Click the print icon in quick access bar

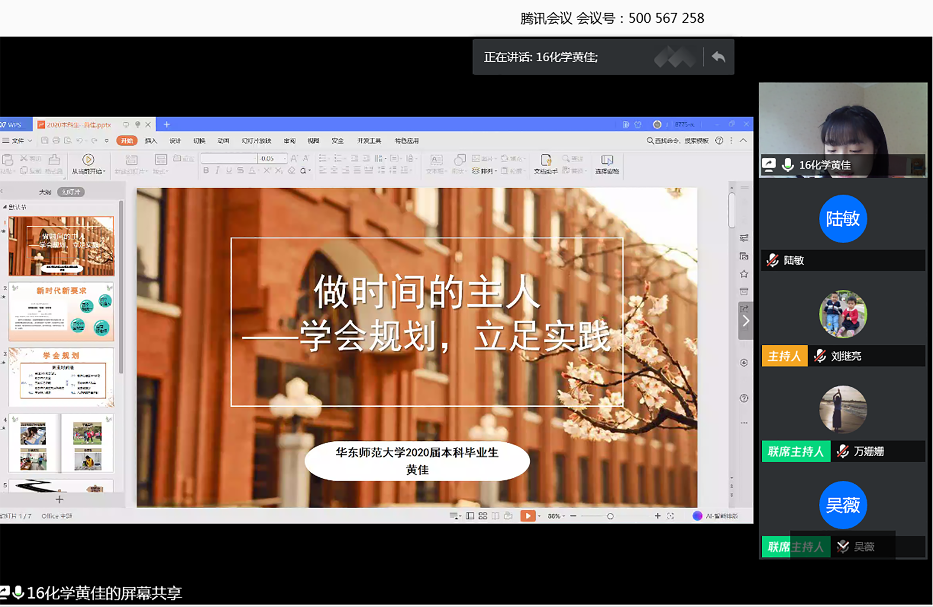[x=56, y=140]
